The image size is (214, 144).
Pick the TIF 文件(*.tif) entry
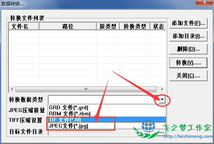pyautogui.click(x=107, y=120)
